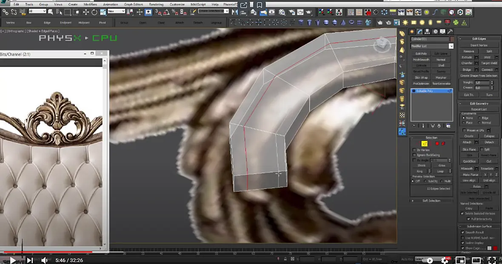Click the Rectangular Selection Region icon
This screenshot has height=264, width=502.
pyautogui.click(x=67, y=12)
